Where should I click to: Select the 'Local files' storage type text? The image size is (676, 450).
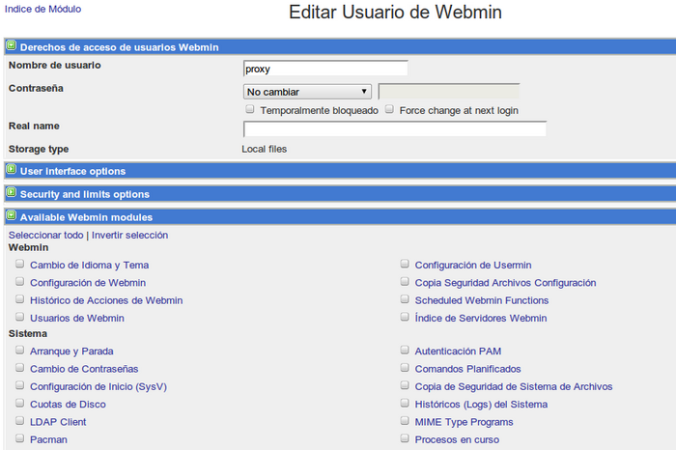coord(264,149)
